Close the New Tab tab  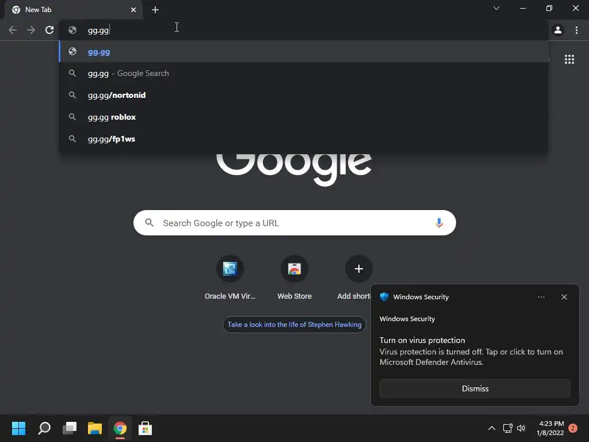coord(133,10)
